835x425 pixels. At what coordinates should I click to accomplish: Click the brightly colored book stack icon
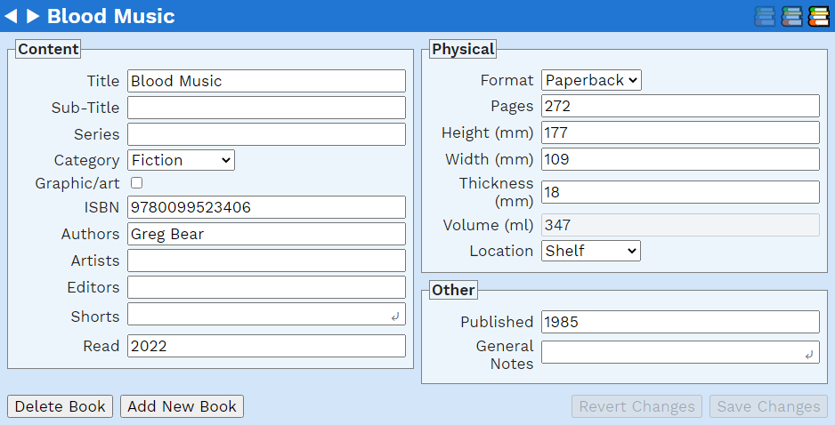click(818, 16)
